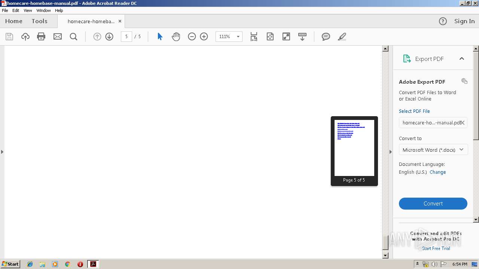Open the Find text magnifier
Image resolution: width=479 pixels, height=269 pixels.
tap(74, 37)
